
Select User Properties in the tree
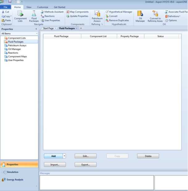[x=16, y=60]
